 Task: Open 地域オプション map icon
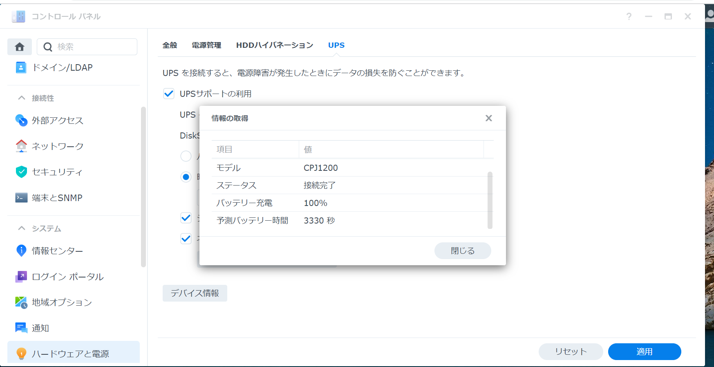click(21, 302)
